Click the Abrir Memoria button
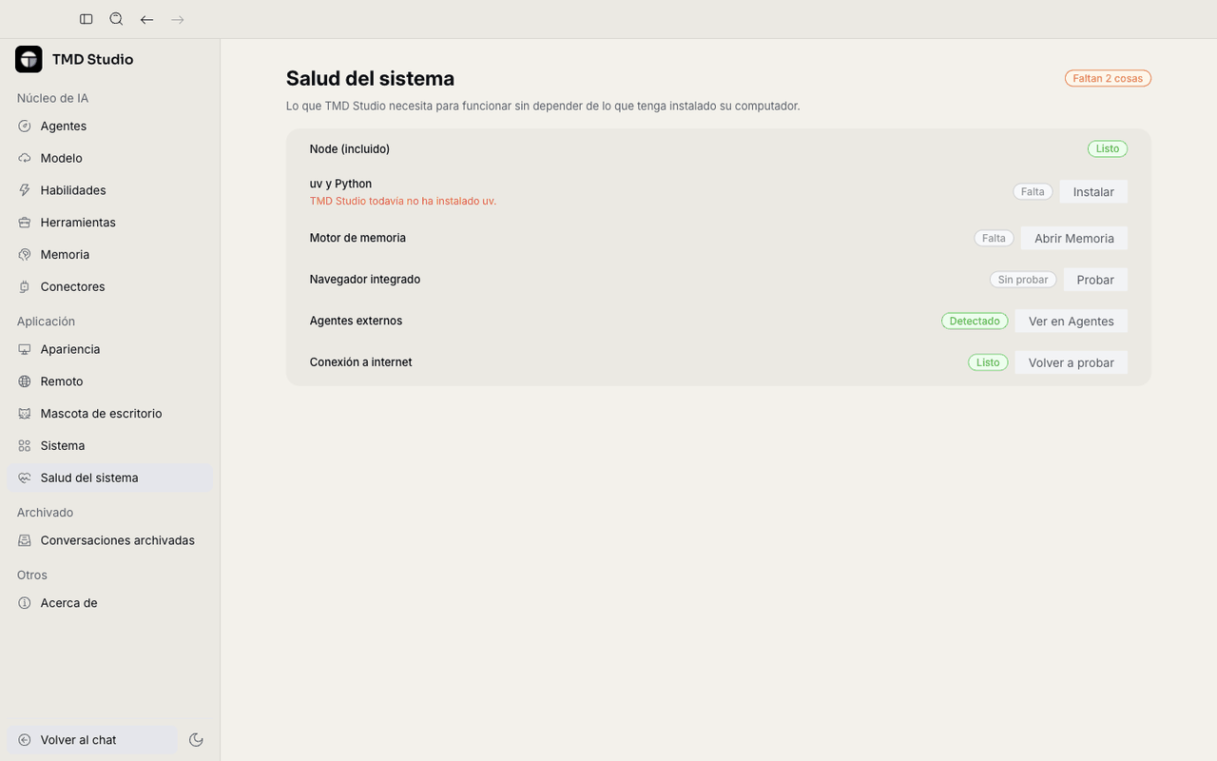 coord(1074,238)
